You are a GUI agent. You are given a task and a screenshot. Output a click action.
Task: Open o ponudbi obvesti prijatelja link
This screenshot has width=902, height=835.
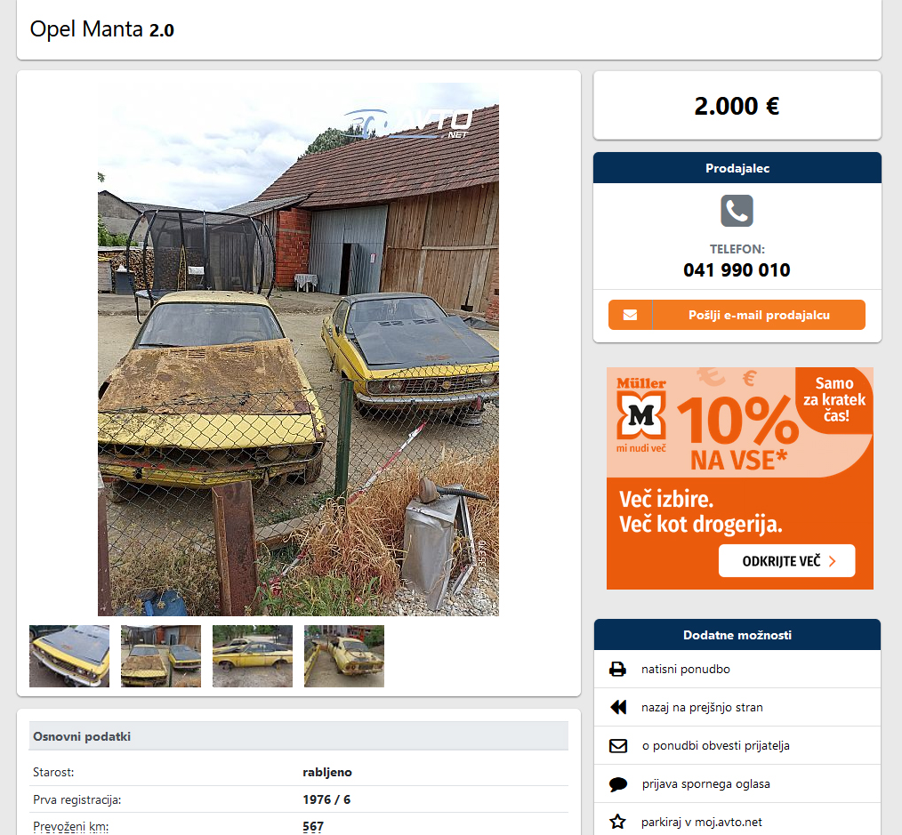pyautogui.click(x=715, y=746)
